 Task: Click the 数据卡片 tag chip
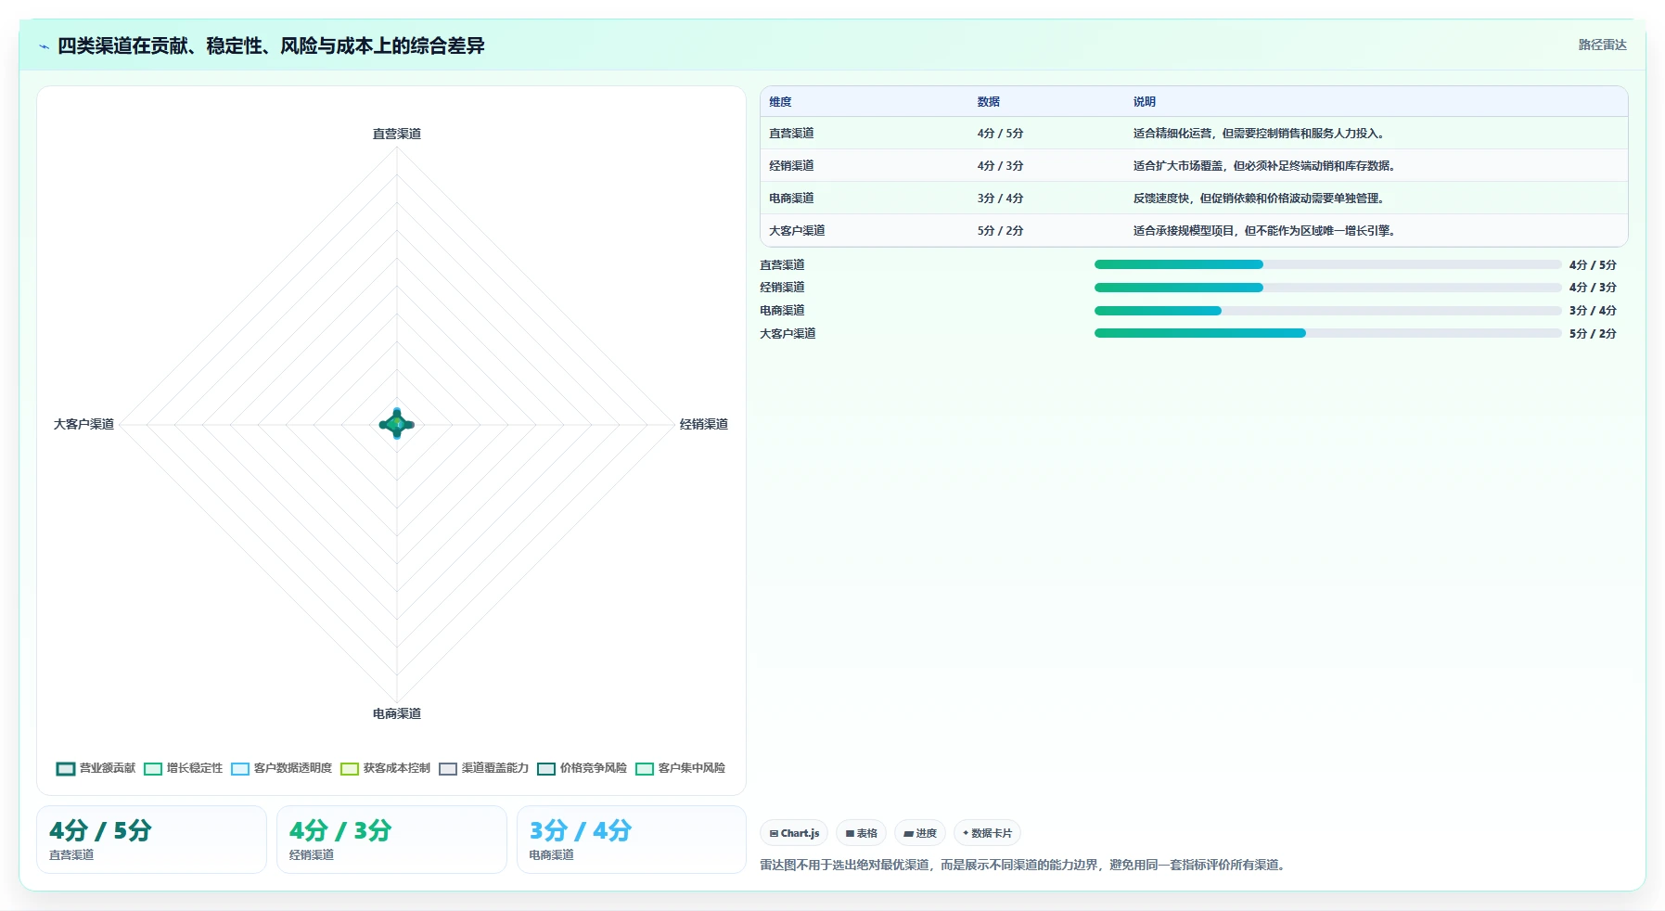tap(988, 833)
